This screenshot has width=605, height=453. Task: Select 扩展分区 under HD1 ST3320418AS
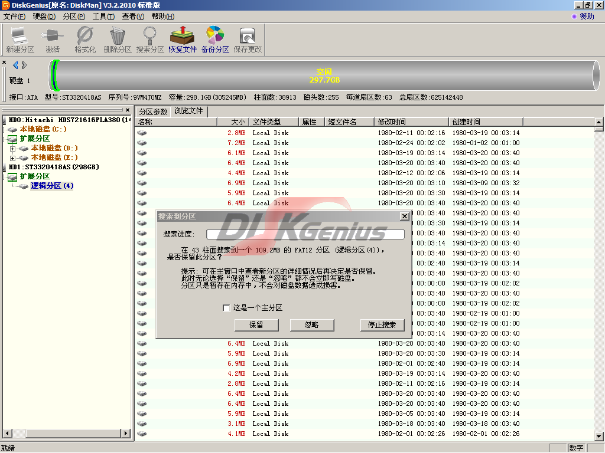coord(35,176)
